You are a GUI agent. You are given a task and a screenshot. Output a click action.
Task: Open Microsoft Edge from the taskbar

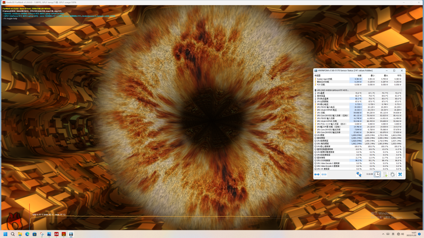27,234
